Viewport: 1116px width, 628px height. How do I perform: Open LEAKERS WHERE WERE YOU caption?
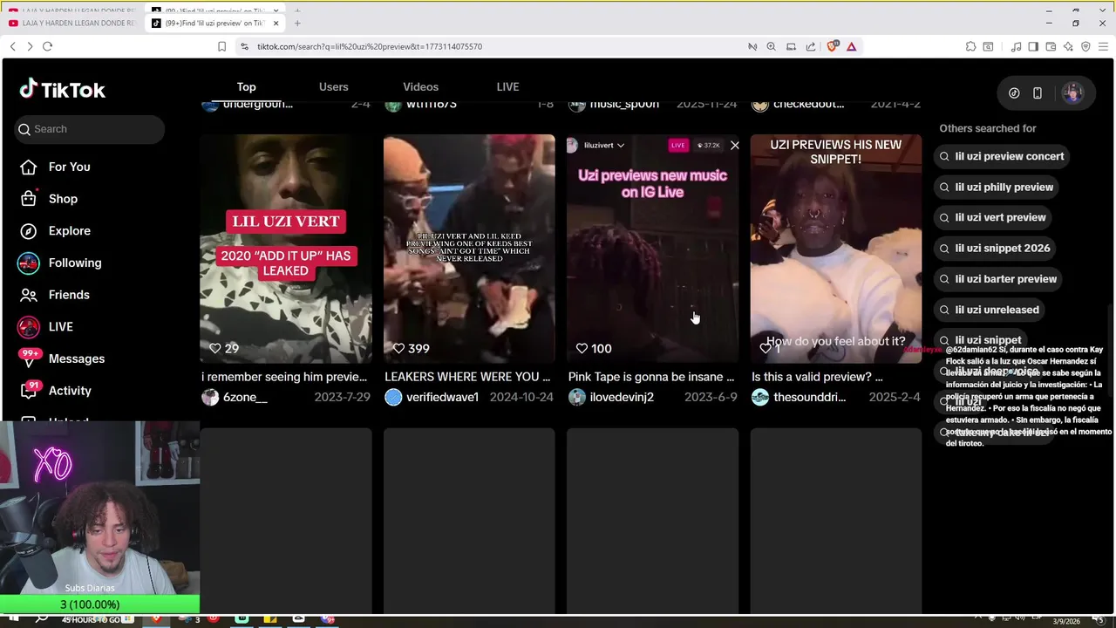(467, 377)
